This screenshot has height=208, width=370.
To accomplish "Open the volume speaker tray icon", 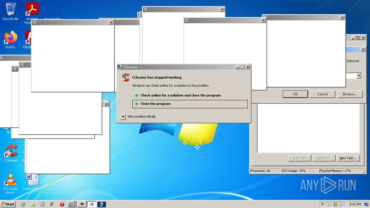I will tap(329, 204).
